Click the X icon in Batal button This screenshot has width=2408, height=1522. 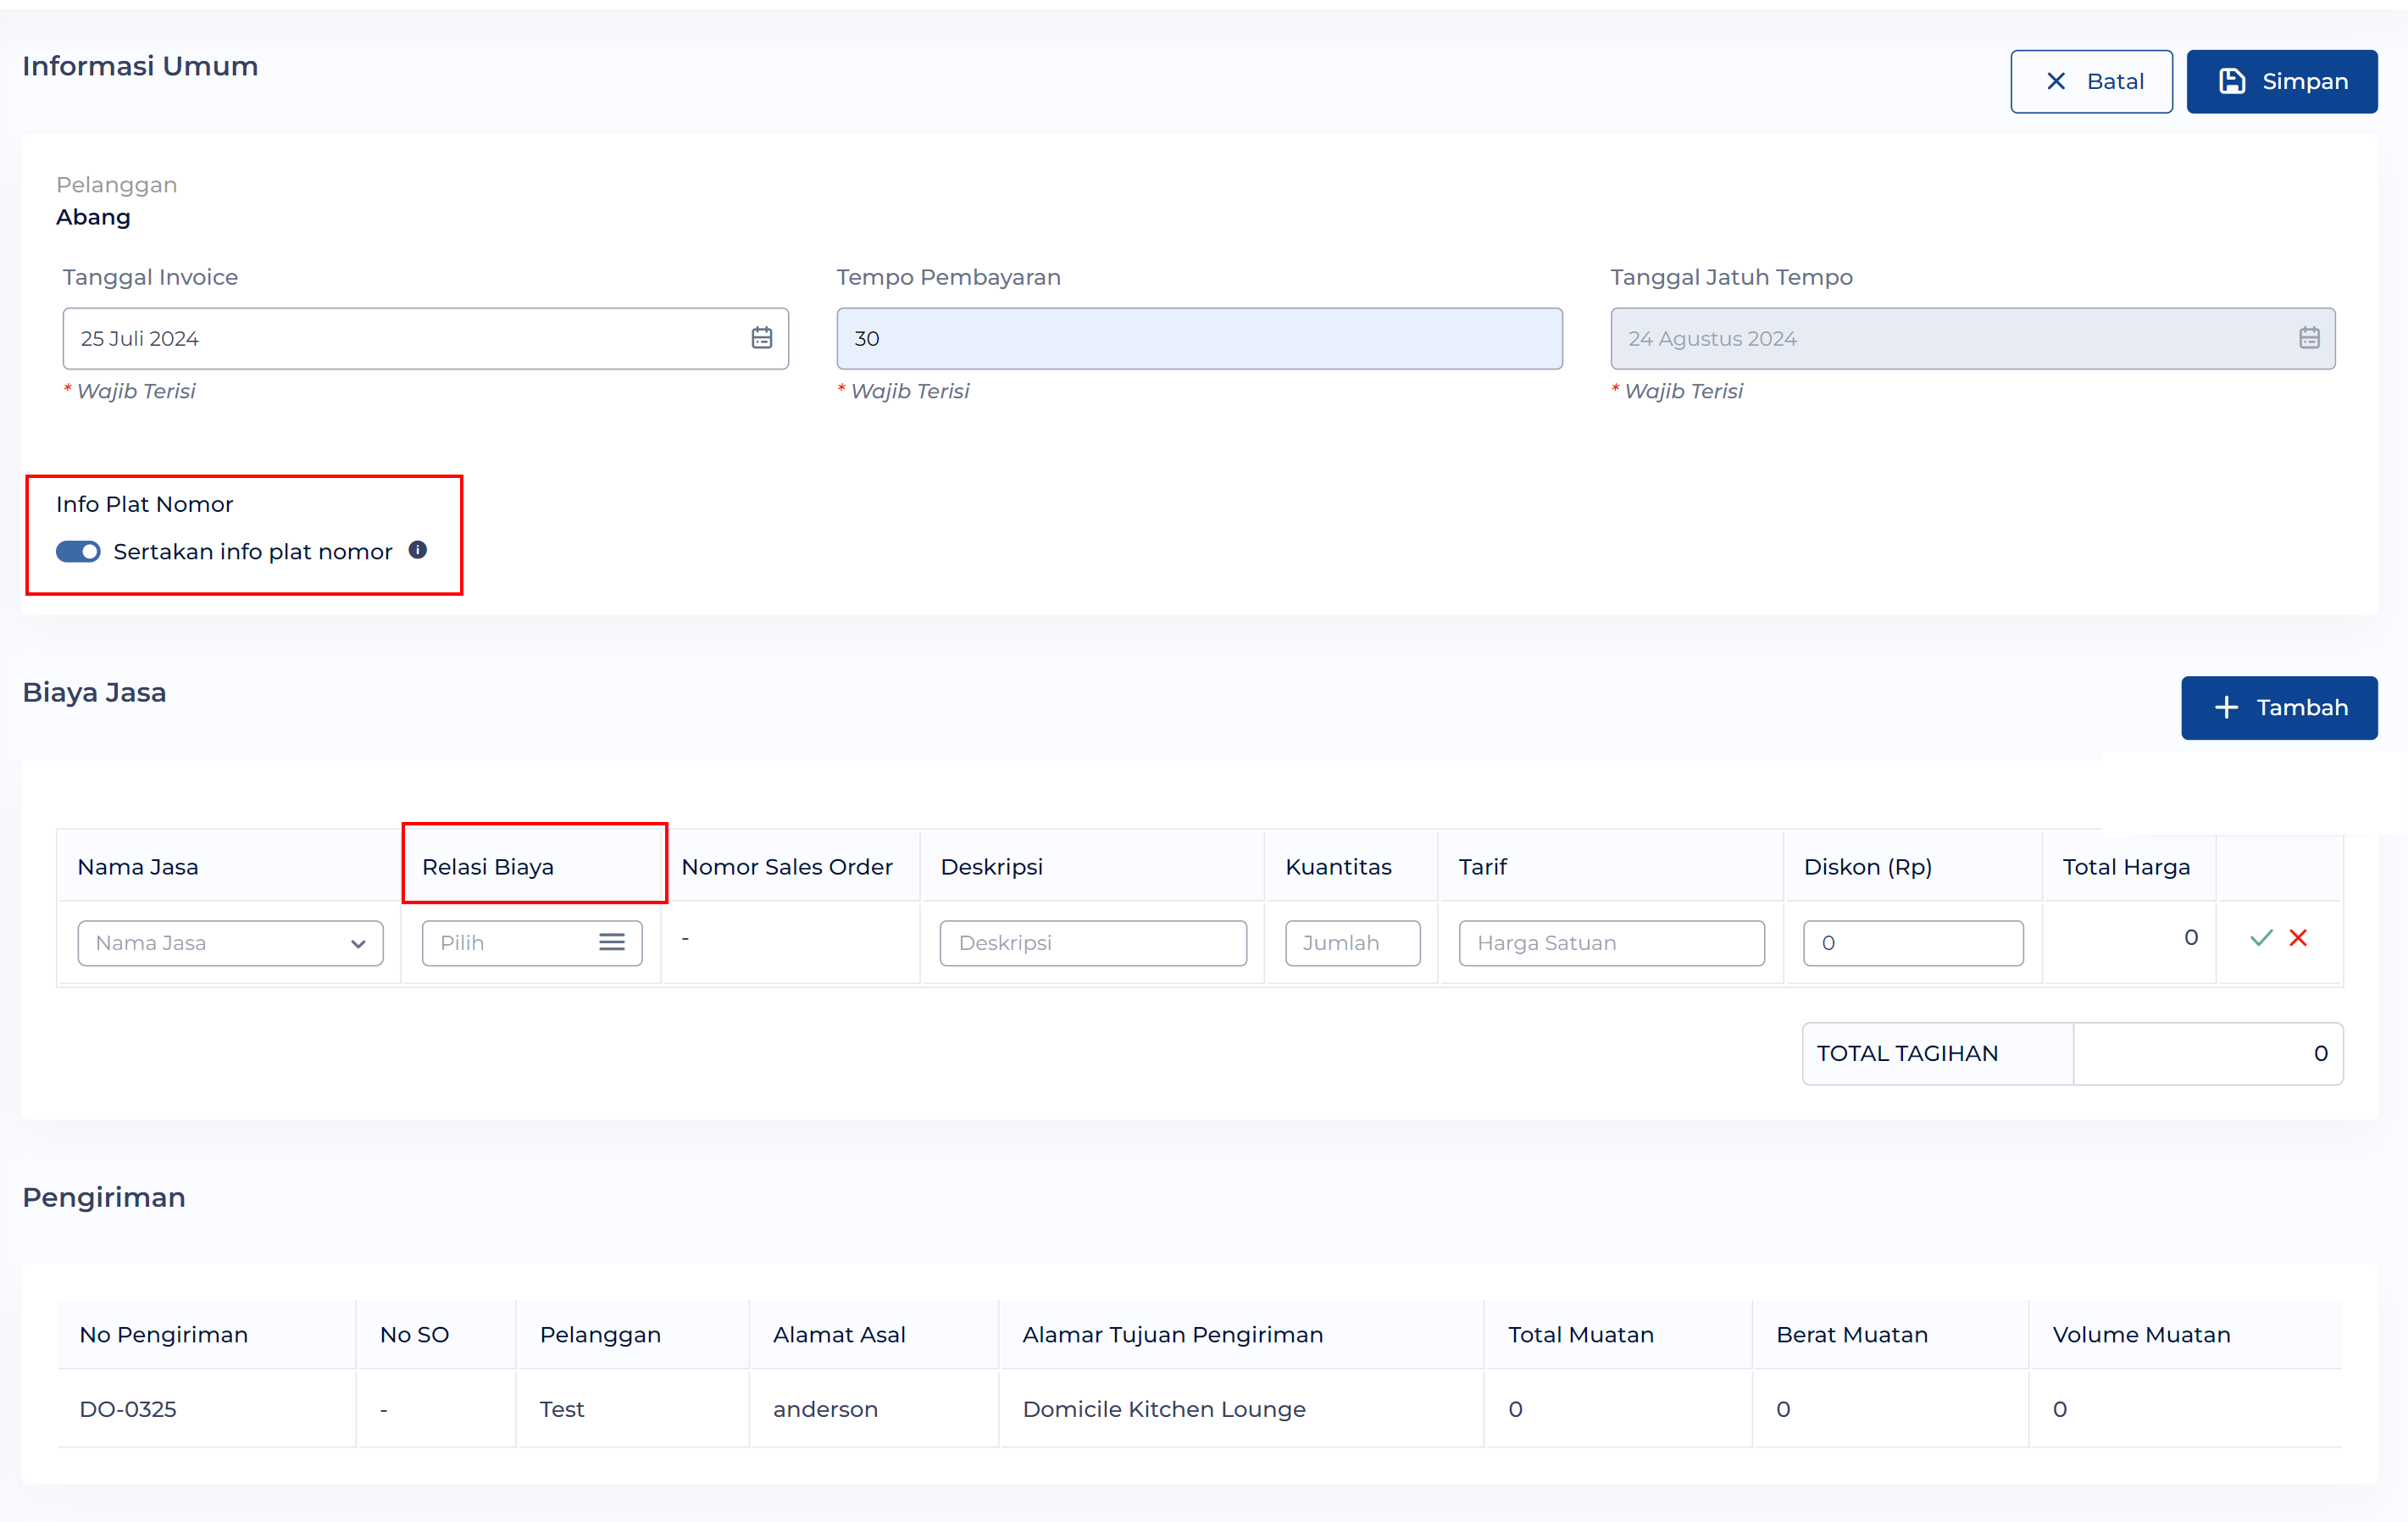2056,81
